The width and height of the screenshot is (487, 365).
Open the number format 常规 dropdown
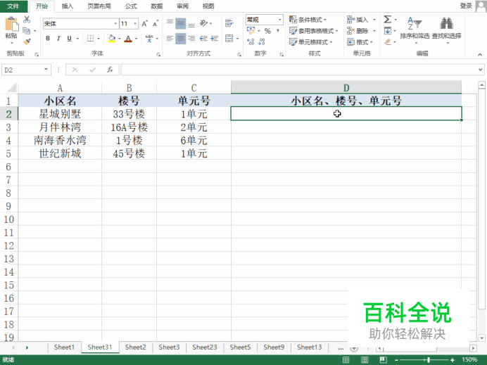click(x=279, y=20)
